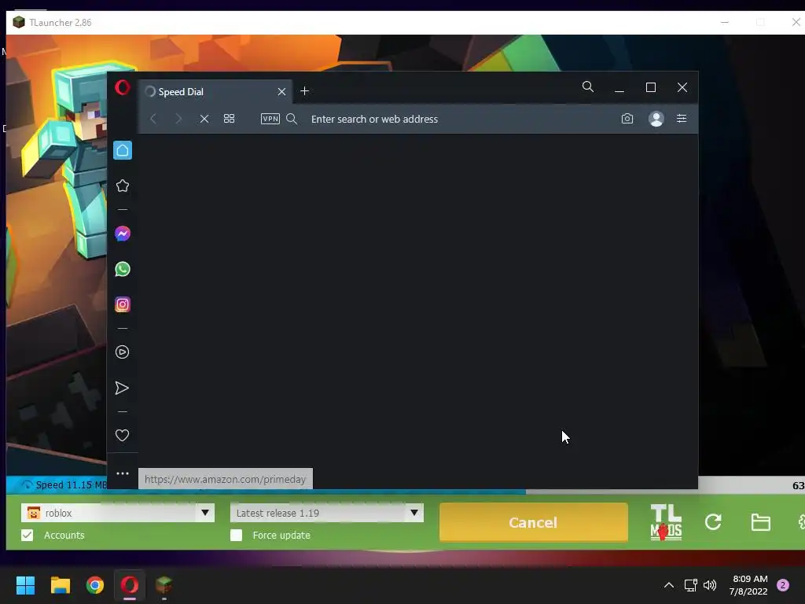Image resolution: width=805 pixels, height=604 pixels.
Task: Open My Flow arrow icon in sidebar
Action: pyautogui.click(x=122, y=389)
